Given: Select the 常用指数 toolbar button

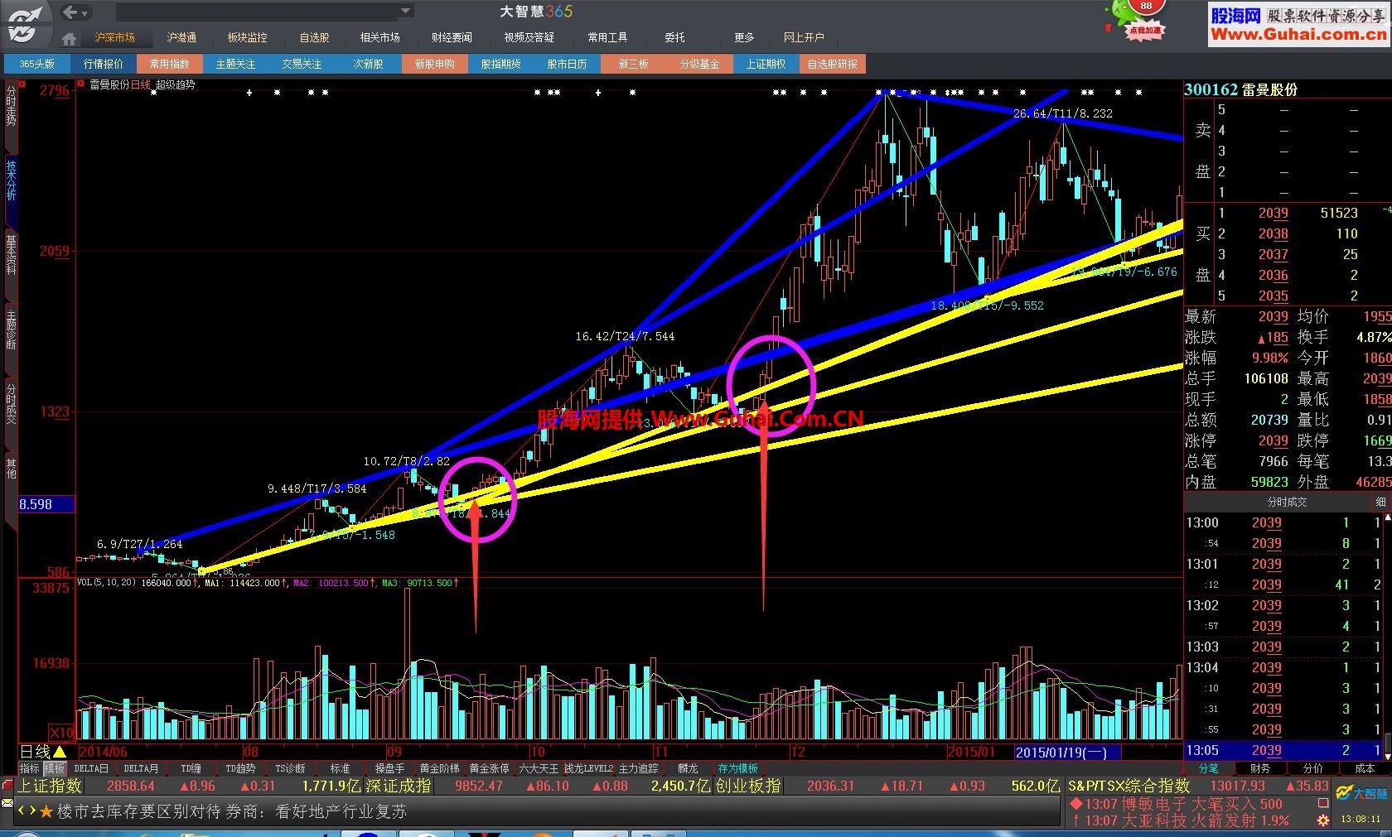Looking at the screenshot, I should [170, 64].
